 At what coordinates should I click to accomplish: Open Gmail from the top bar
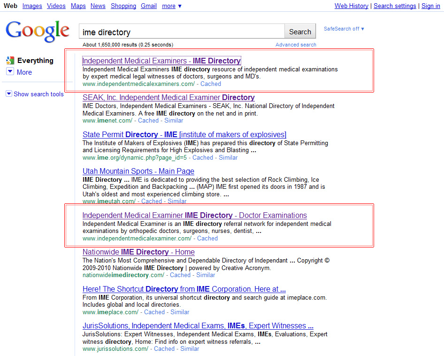pyautogui.click(x=149, y=6)
